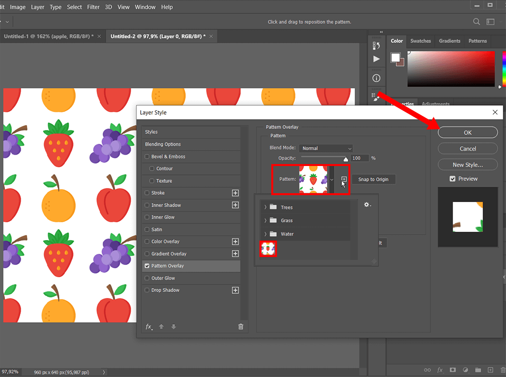The width and height of the screenshot is (506, 377).
Task: Click the color picker gradient field
Action: [x=451, y=69]
